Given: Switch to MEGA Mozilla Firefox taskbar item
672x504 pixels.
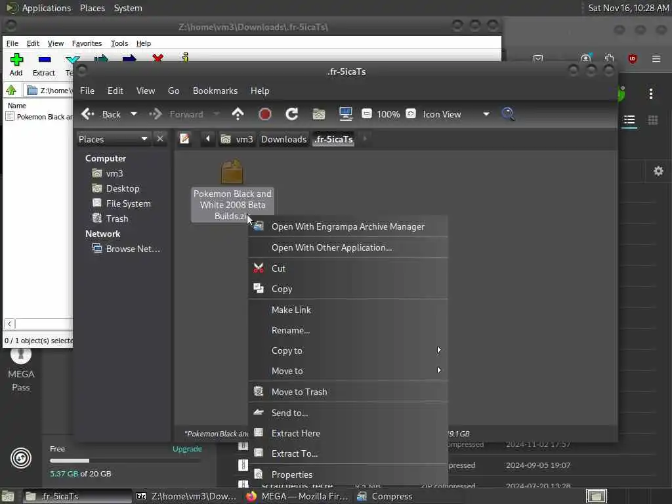Looking at the screenshot, I should pyautogui.click(x=299, y=496).
